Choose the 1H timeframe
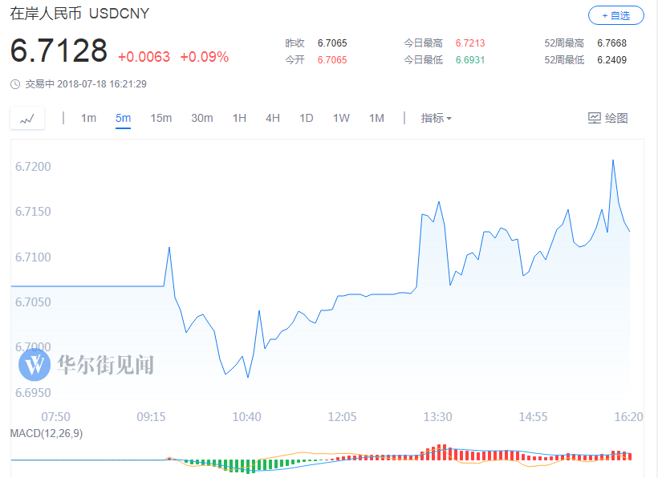Screen dimensions: 658x478 [239, 118]
